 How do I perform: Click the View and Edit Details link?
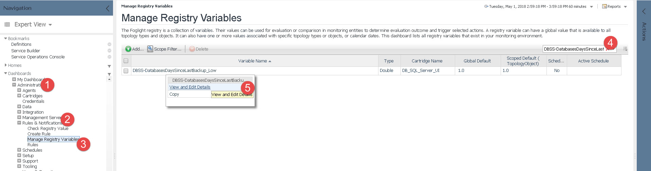190,87
